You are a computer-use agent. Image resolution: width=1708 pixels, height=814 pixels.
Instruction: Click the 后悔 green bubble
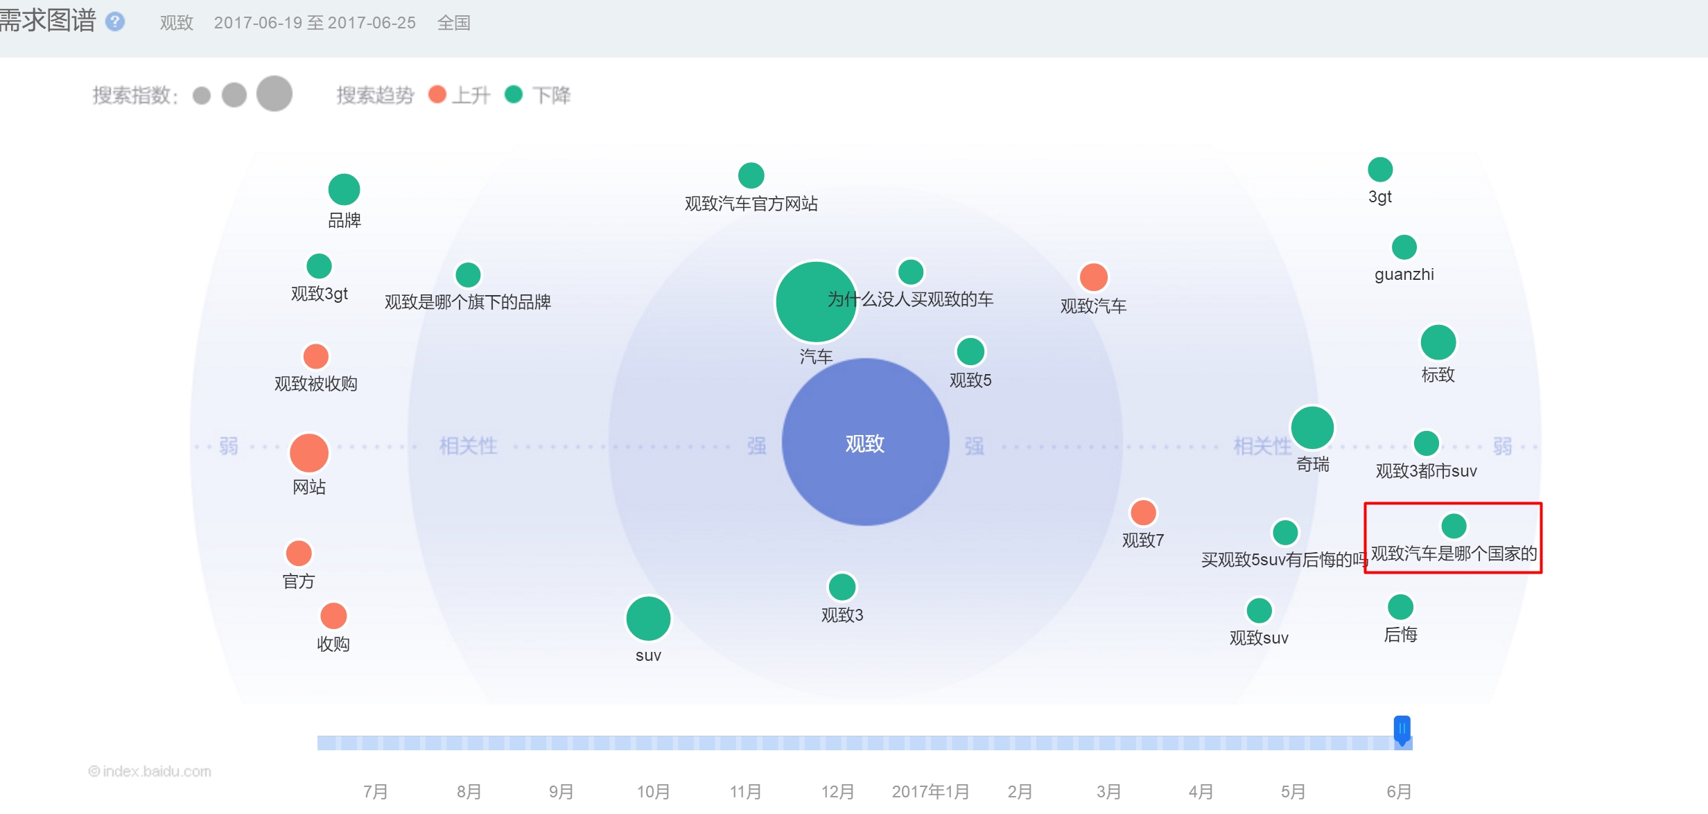[1400, 608]
